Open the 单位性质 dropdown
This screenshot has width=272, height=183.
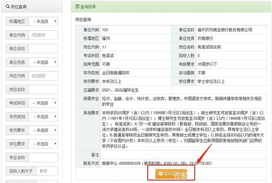tap(43, 62)
